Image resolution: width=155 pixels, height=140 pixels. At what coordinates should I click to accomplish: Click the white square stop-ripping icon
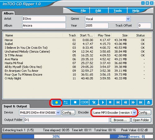click(x=75, y=102)
